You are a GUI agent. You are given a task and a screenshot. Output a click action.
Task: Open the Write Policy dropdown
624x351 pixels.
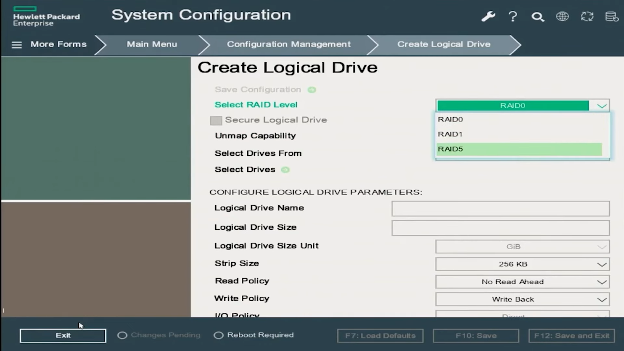coord(522,299)
